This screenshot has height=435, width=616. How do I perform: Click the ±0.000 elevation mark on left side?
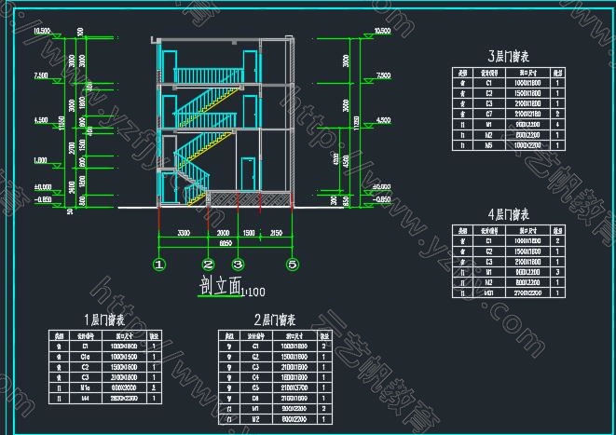[42, 185]
